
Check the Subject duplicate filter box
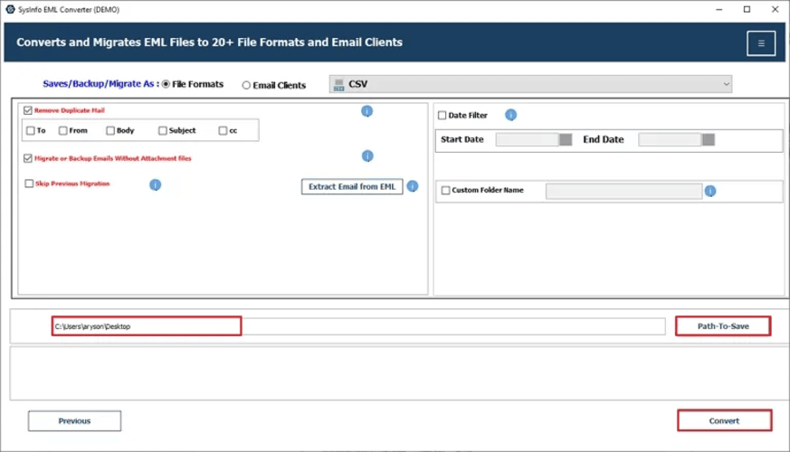click(163, 130)
